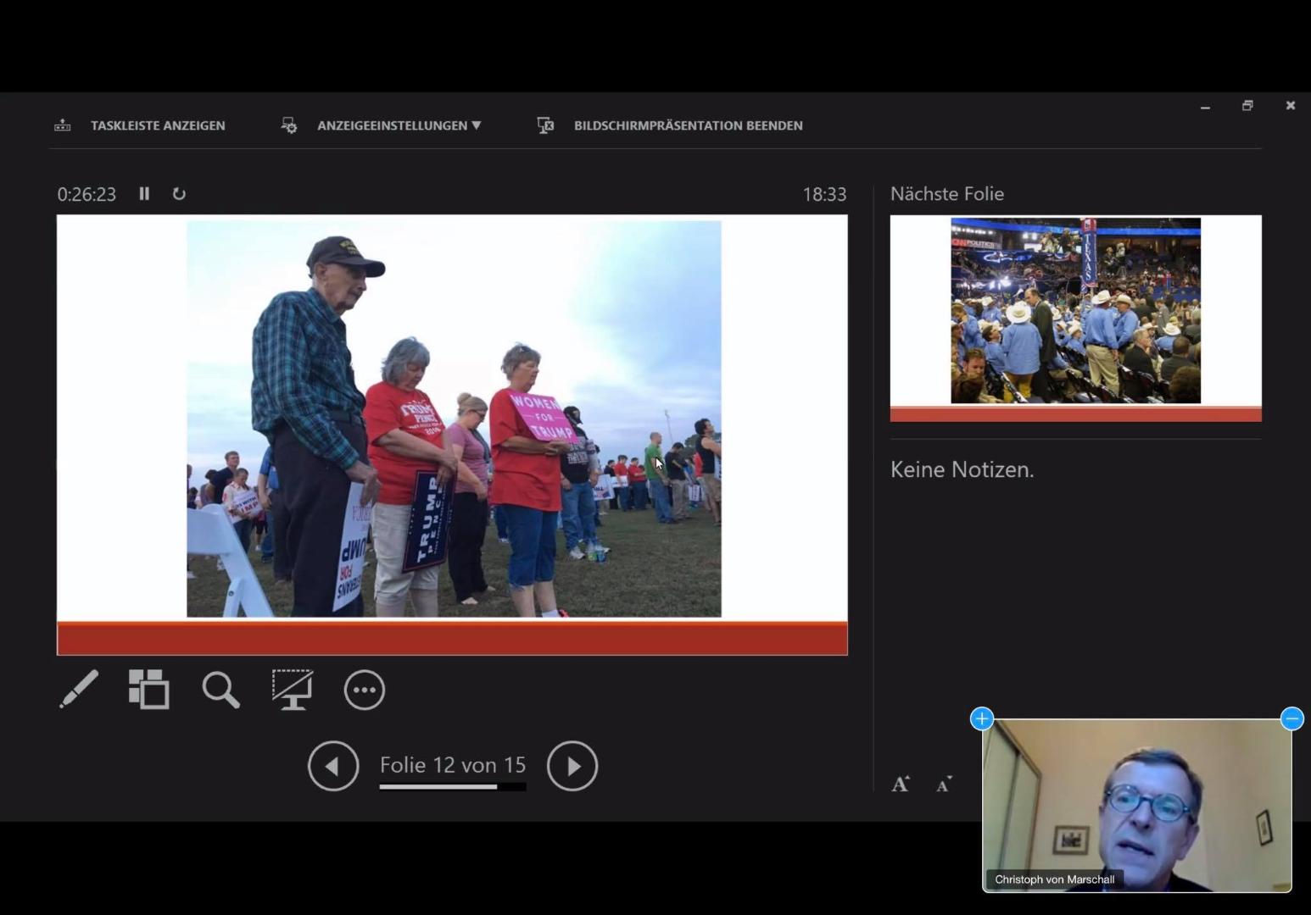Screen dimensions: 1311x915
Task: Click the slide progress bar under Folie 12
Action: click(x=452, y=787)
